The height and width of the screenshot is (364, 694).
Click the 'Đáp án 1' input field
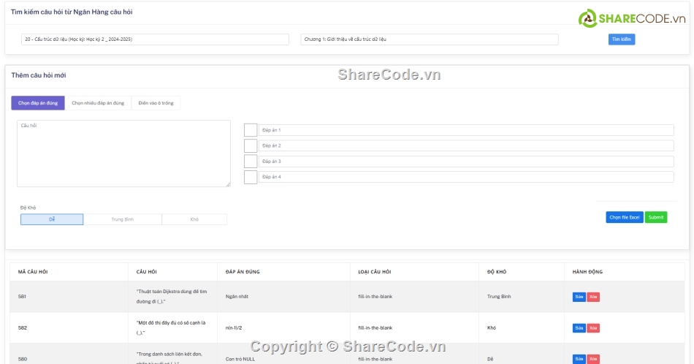(466, 130)
